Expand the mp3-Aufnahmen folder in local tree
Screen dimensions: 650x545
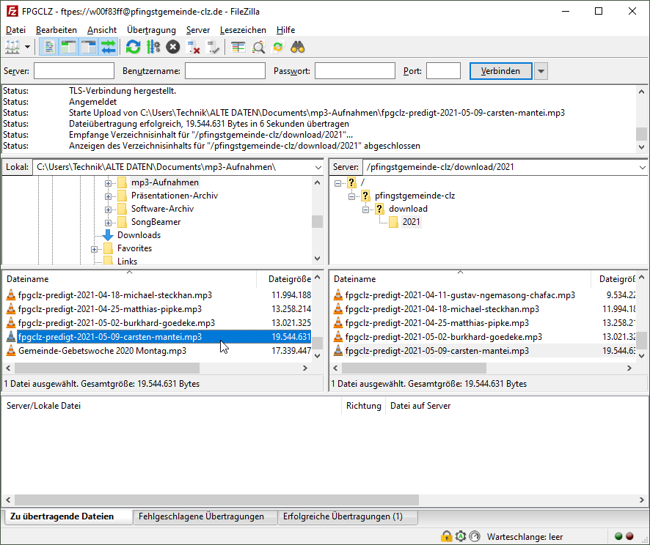[x=108, y=182]
